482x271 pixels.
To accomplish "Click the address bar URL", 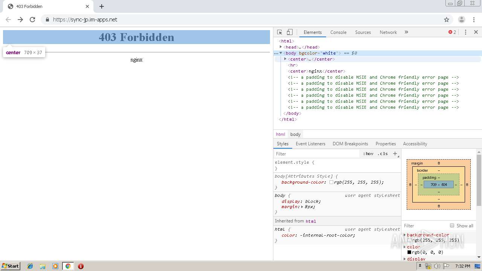I will point(85,20).
